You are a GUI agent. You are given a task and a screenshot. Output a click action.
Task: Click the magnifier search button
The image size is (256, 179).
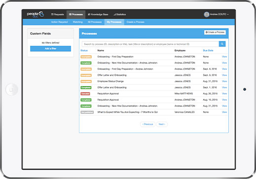point(222,44)
